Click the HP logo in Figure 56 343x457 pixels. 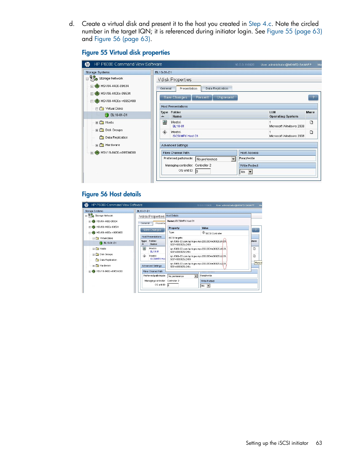[86, 205]
